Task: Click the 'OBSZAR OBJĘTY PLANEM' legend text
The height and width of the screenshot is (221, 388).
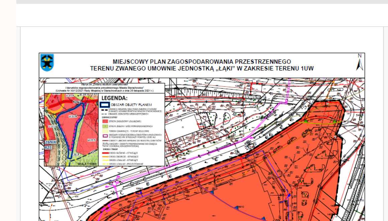Action: pyautogui.click(x=131, y=104)
